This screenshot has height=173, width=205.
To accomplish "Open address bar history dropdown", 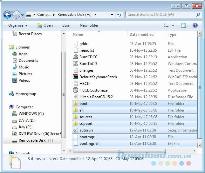I will click(x=112, y=15).
